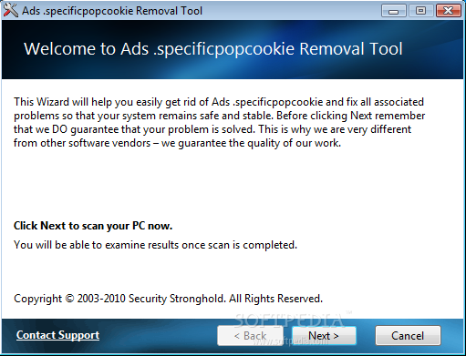
Task: Click the wrench and screwdriver app icon
Action: [x=10, y=10]
